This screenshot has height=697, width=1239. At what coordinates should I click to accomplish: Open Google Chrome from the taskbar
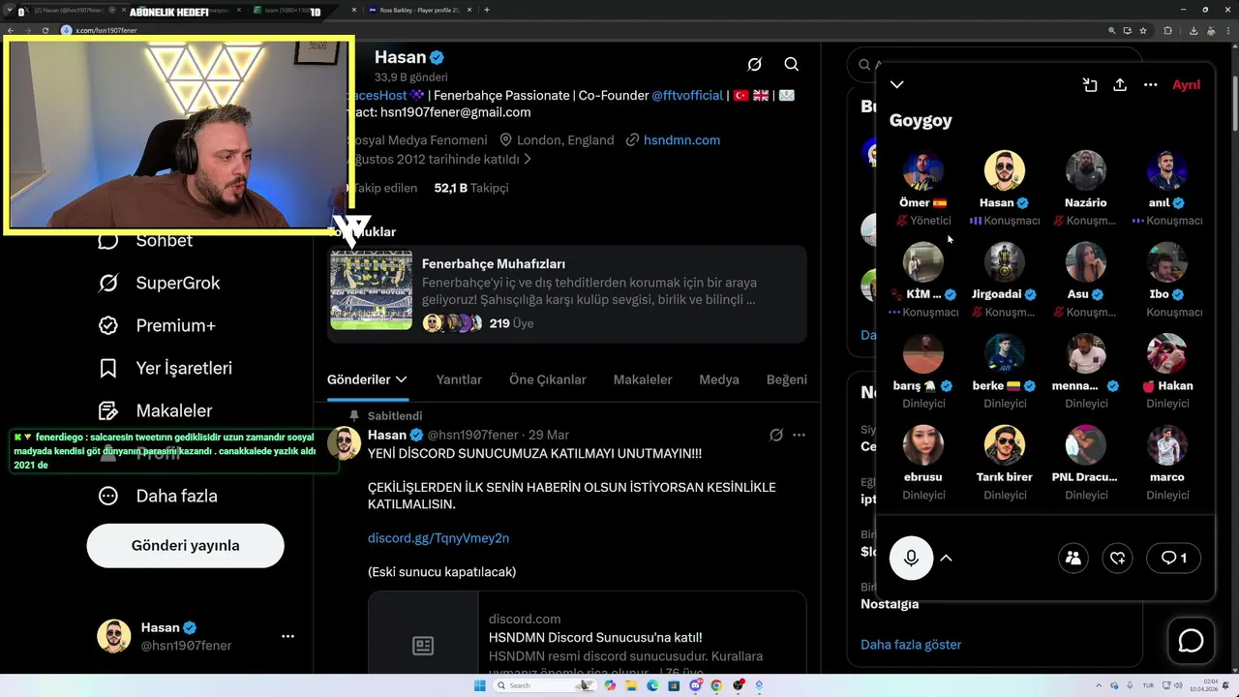pyautogui.click(x=716, y=685)
